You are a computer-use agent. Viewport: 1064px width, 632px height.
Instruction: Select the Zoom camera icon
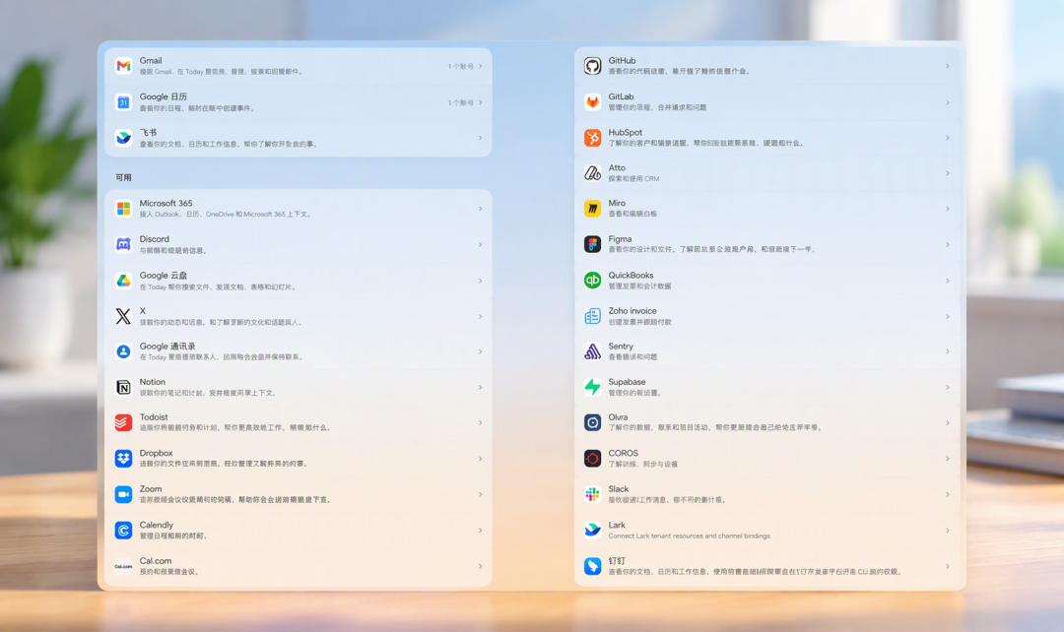click(123, 494)
